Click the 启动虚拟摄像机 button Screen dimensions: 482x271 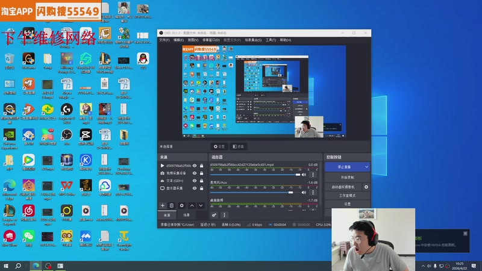[x=343, y=187]
